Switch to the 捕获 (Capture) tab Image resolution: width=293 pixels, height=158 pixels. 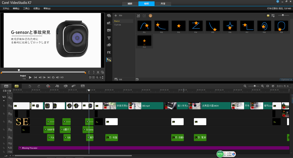130,3
